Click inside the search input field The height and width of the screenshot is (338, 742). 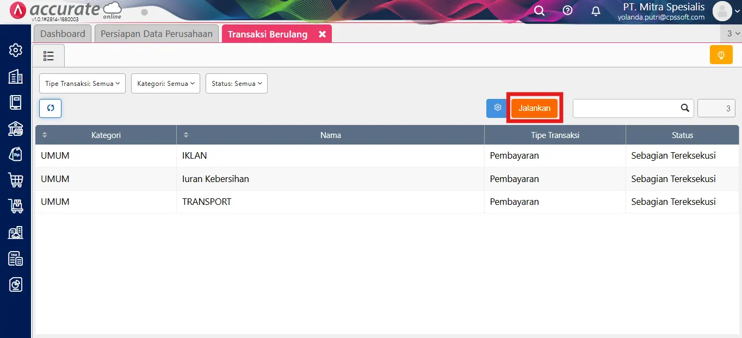626,108
